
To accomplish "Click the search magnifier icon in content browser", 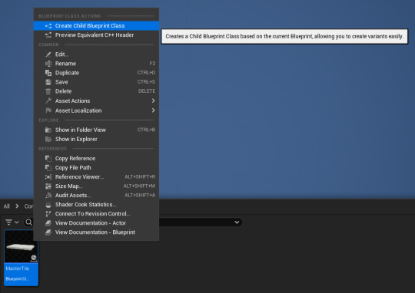I will tap(28, 222).
